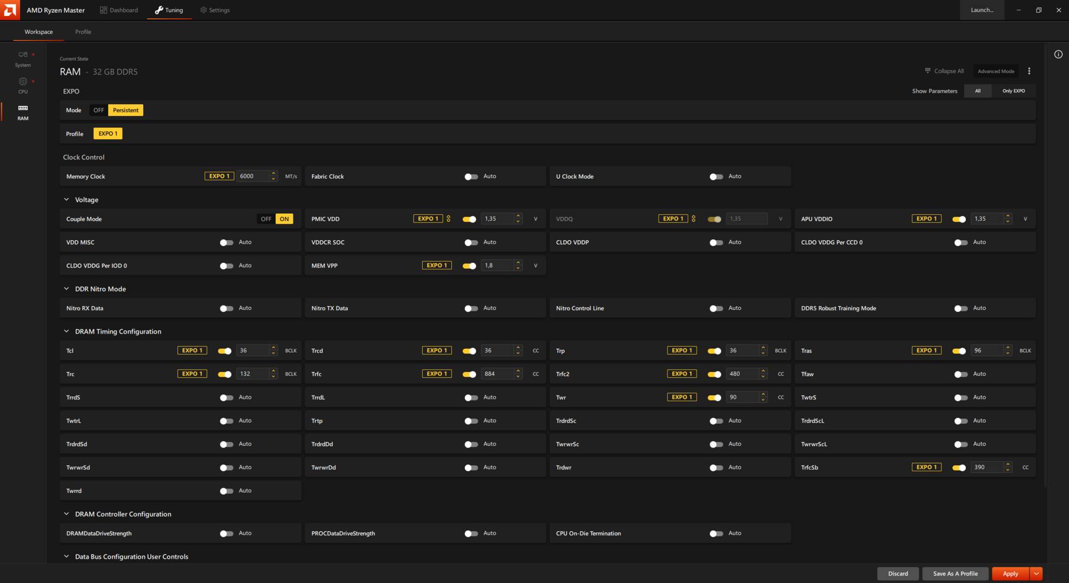
Task: Click the link icon next to PMIC VDD
Action: [450, 219]
